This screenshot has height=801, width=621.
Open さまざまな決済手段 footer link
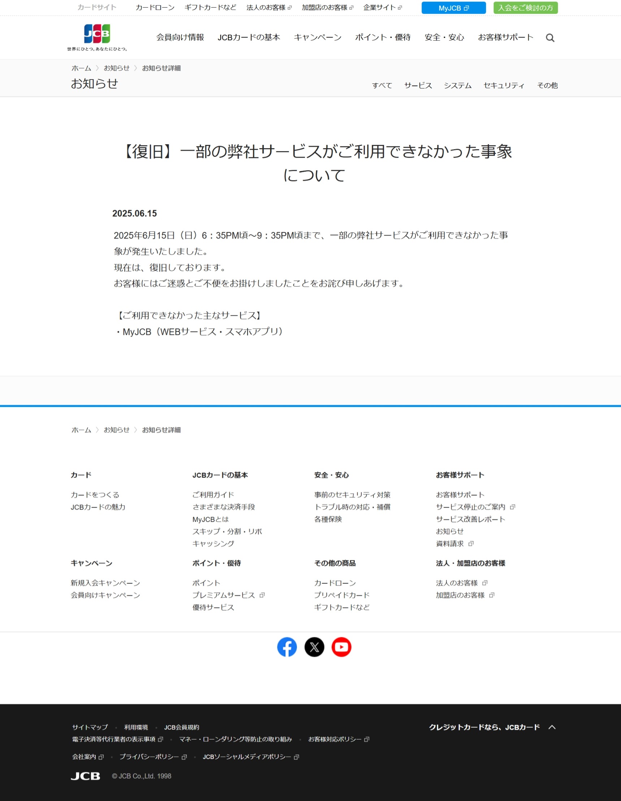click(224, 507)
